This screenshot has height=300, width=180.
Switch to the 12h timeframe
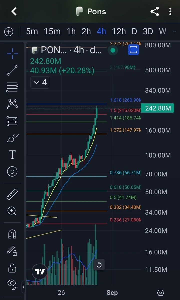click(x=119, y=31)
